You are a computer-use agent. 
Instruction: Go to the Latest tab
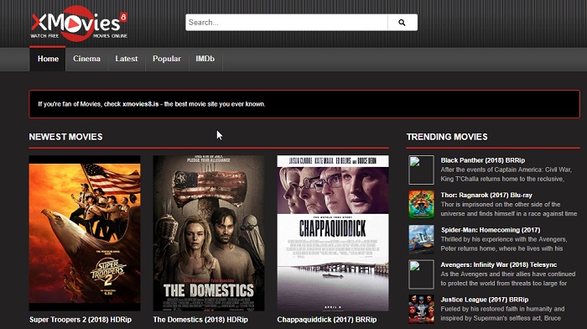127,59
